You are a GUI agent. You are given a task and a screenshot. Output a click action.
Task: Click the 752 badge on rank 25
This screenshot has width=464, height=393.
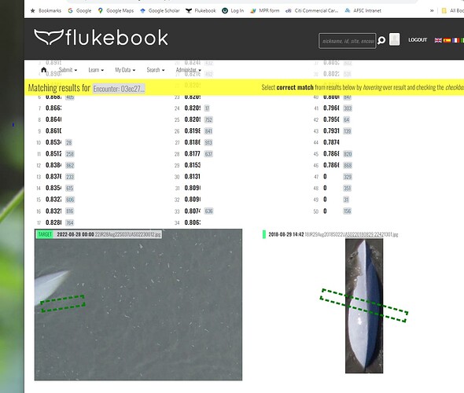coord(208,119)
